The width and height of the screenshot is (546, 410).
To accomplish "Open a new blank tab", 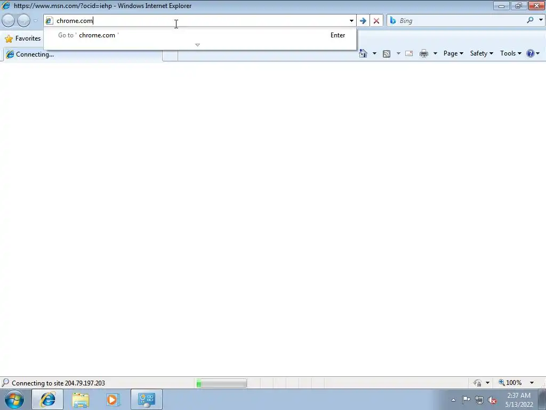I will pyautogui.click(x=170, y=55).
